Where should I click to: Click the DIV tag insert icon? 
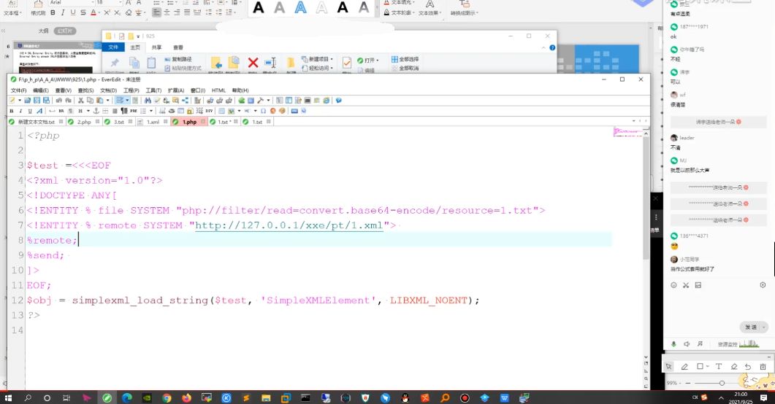209,111
